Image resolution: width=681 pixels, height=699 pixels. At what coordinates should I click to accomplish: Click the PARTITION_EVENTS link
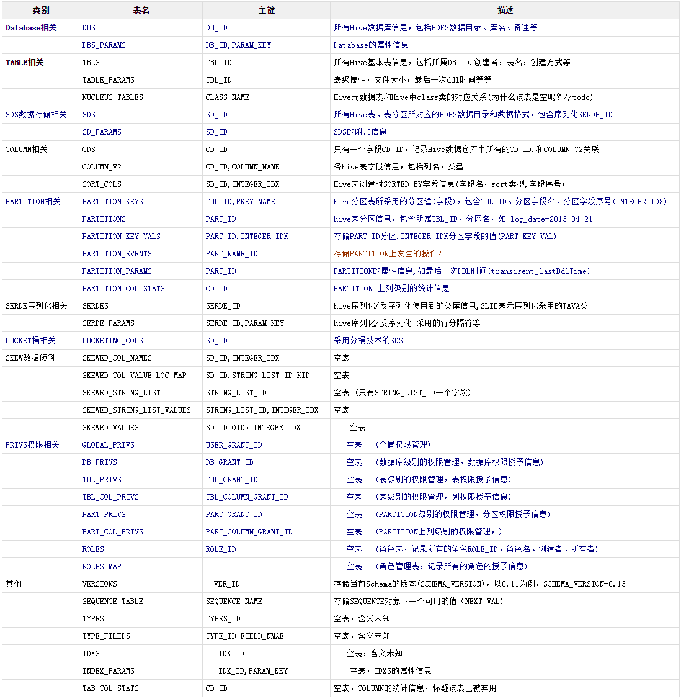tap(117, 254)
